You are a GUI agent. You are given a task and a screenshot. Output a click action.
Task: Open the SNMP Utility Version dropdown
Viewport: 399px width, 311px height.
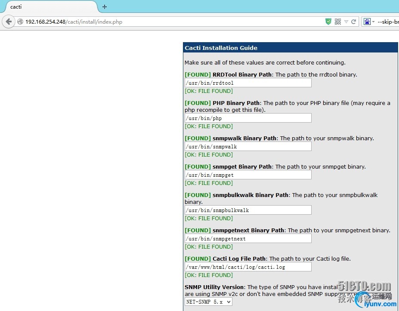(208, 302)
